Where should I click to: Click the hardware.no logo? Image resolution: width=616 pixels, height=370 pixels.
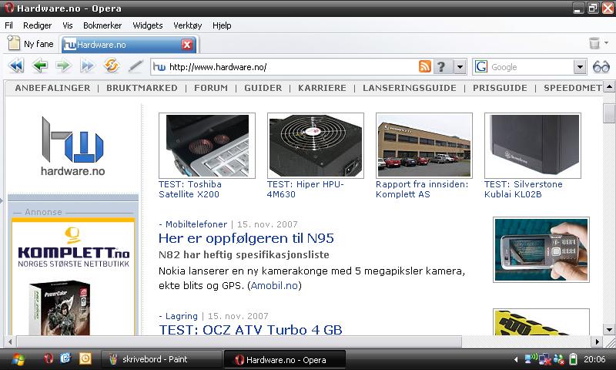[72, 146]
